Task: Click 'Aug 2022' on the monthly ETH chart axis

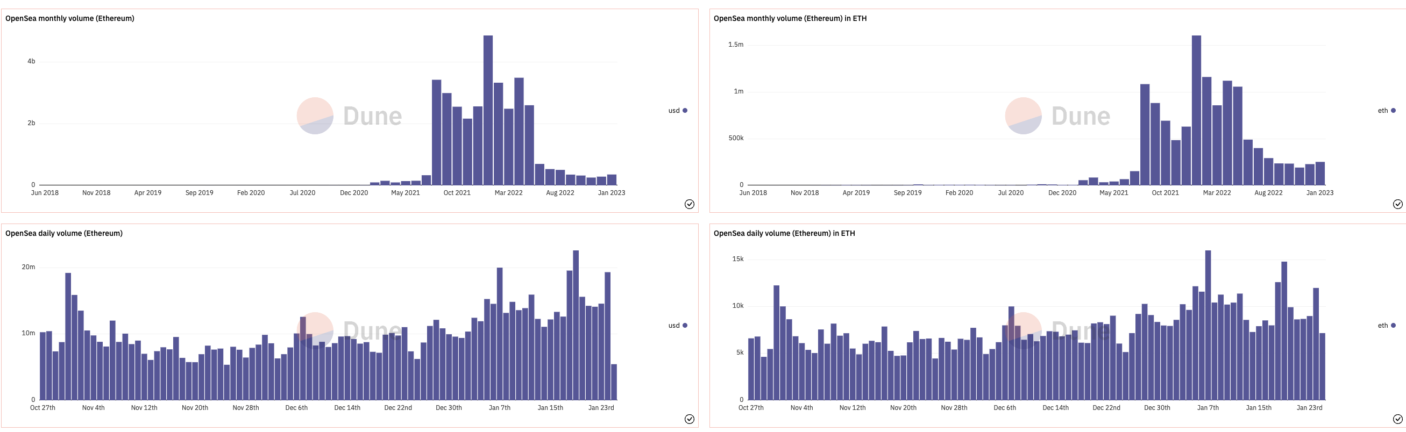Action: [x=1268, y=193]
